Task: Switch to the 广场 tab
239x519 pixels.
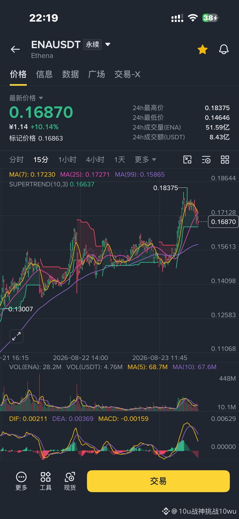Action: [x=97, y=74]
